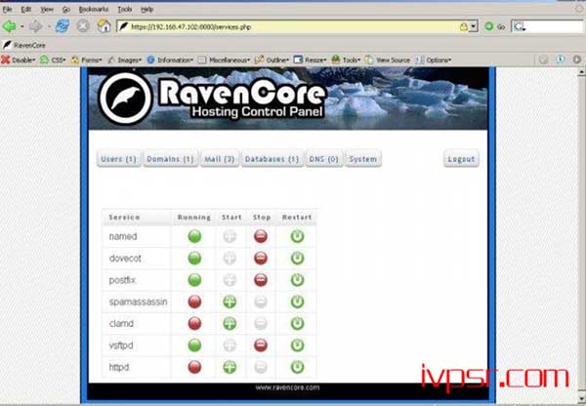The width and height of the screenshot is (586, 406).
Task: Restart the dovecot service
Action: [x=297, y=258]
